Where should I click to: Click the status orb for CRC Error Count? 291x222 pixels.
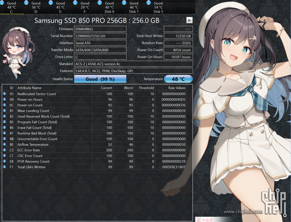pos(4,156)
